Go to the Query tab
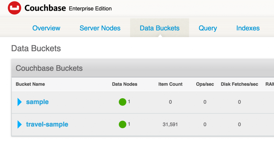274x144 pixels. pos(208,28)
